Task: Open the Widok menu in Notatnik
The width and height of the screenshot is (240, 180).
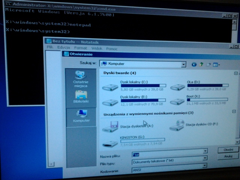Action: point(97,48)
